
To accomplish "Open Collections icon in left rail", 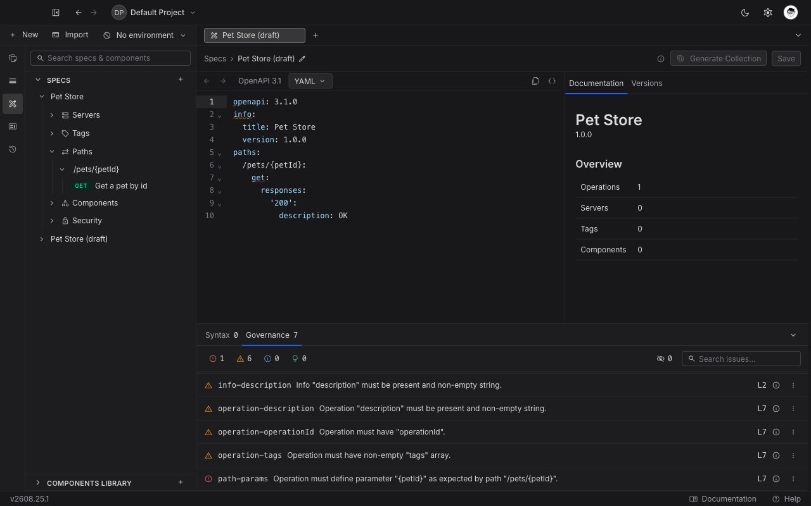I will pyautogui.click(x=13, y=58).
